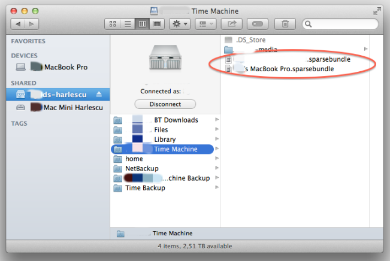Switch to icon view
Viewport: 390px width, 261px height.
point(111,24)
